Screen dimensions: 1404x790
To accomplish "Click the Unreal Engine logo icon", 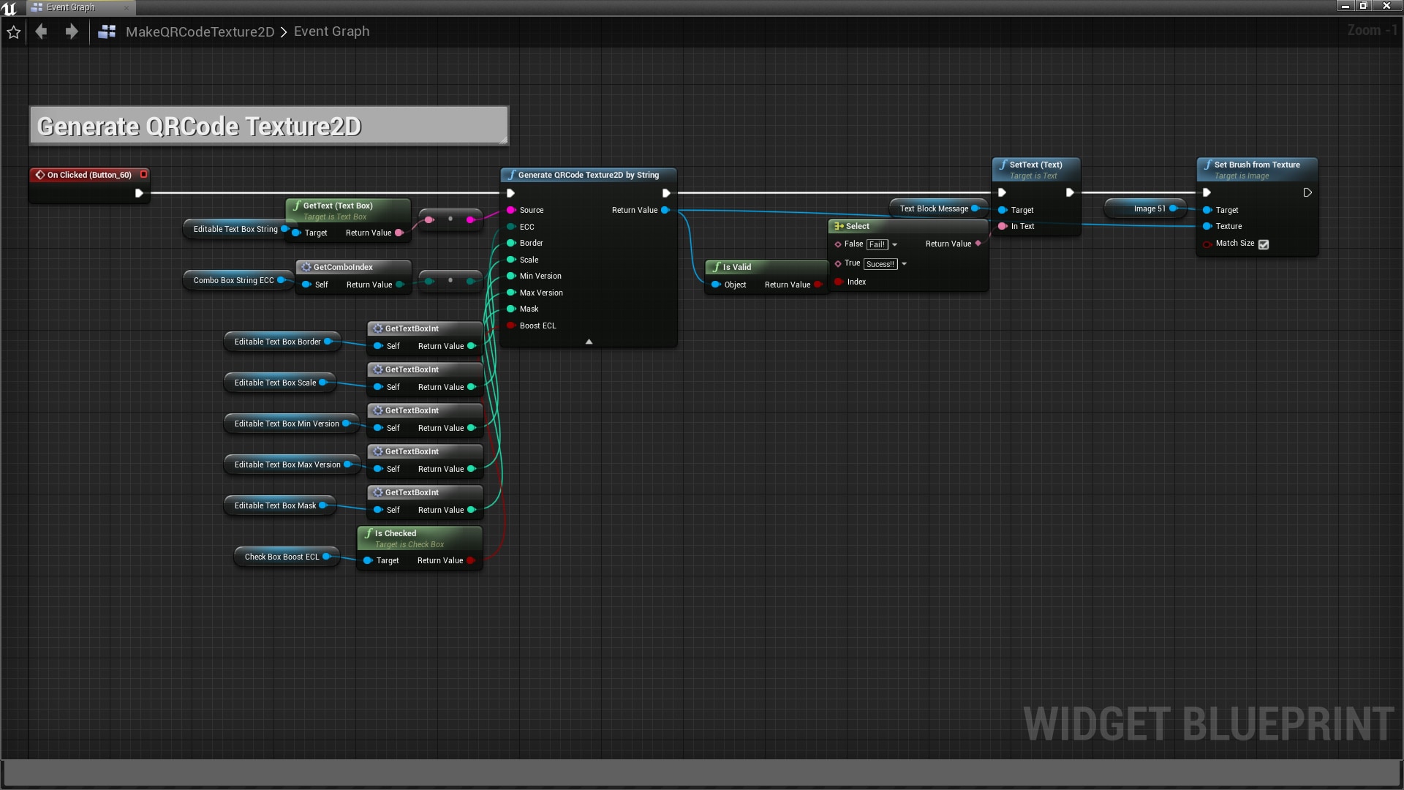I will [10, 8].
